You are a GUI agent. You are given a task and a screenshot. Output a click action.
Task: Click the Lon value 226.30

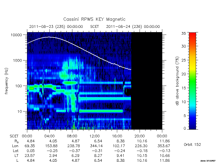pos(141,146)
